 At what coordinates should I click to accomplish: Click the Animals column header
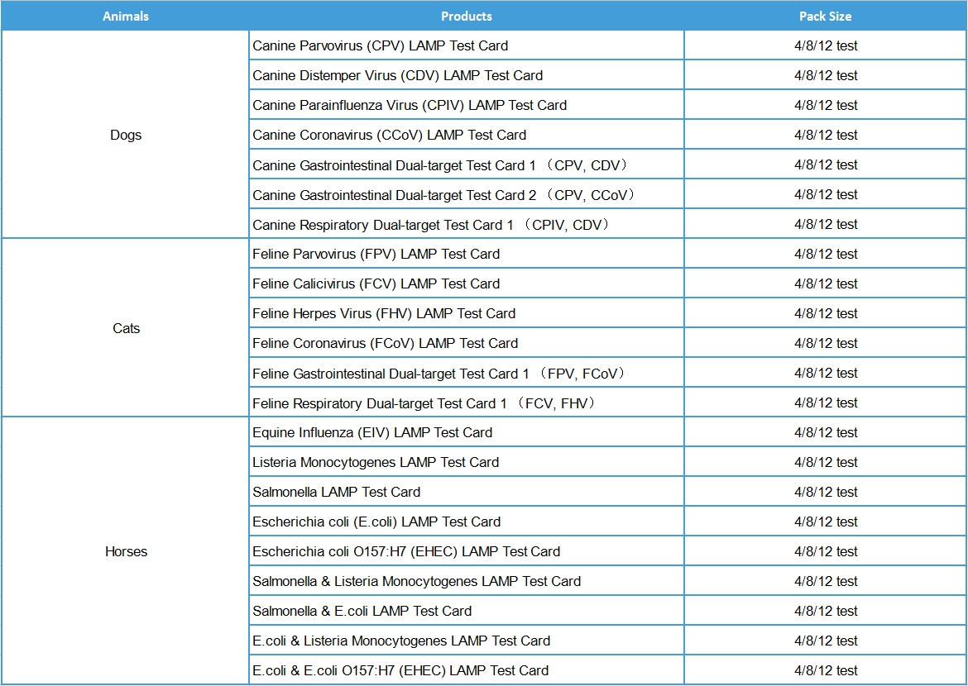(x=126, y=17)
